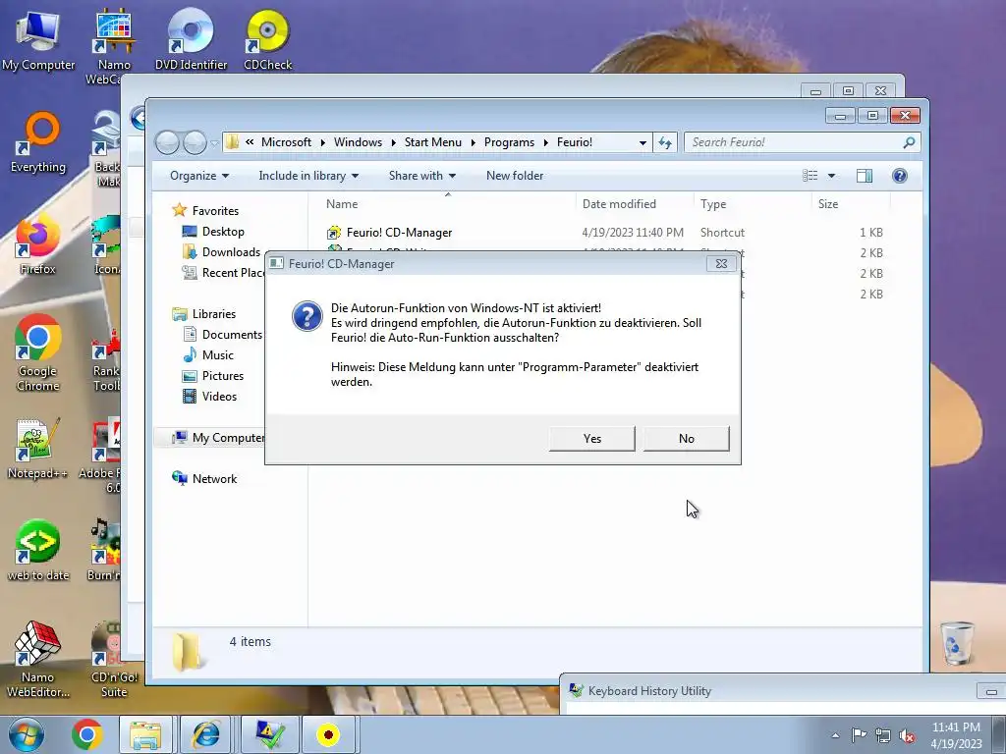The image size is (1006, 754).
Task: Sort by the Type column header
Action: [752, 204]
